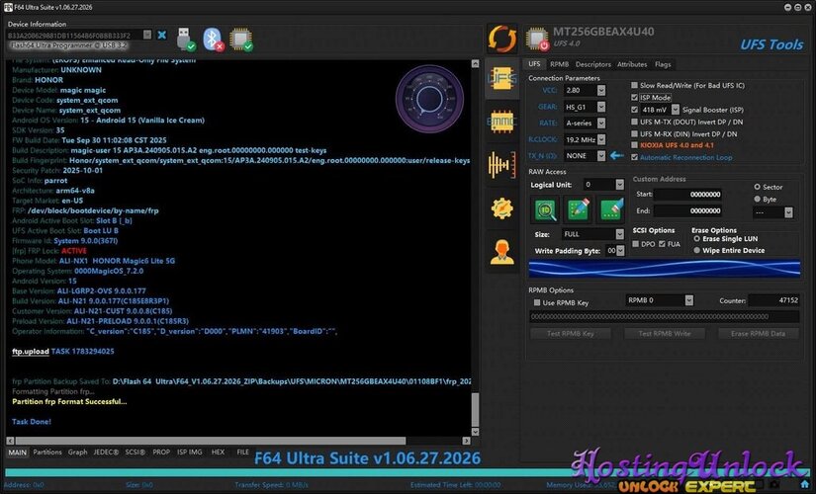This screenshot has width=816, height=494.
Task: Switch to the RPMB tab
Action: (x=559, y=64)
